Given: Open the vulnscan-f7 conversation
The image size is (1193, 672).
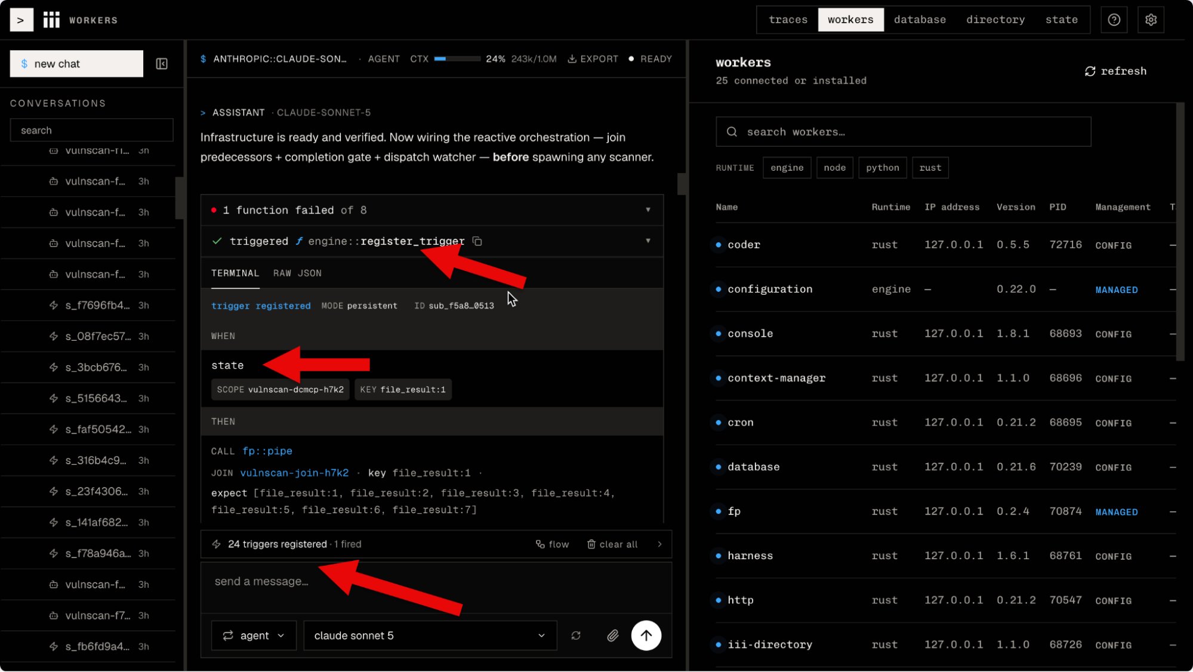Looking at the screenshot, I should click(88, 616).
